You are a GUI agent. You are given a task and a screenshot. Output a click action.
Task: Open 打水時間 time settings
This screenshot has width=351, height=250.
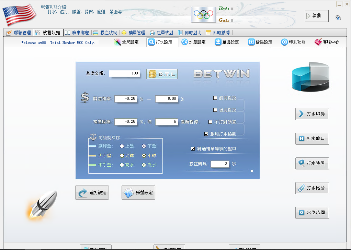click(312, 163)
